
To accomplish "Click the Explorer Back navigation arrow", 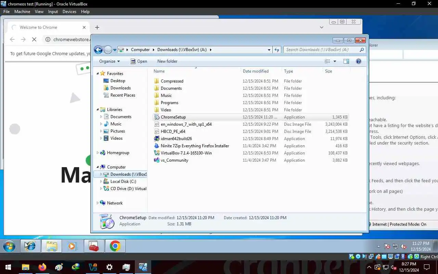I will pos(98,50).
